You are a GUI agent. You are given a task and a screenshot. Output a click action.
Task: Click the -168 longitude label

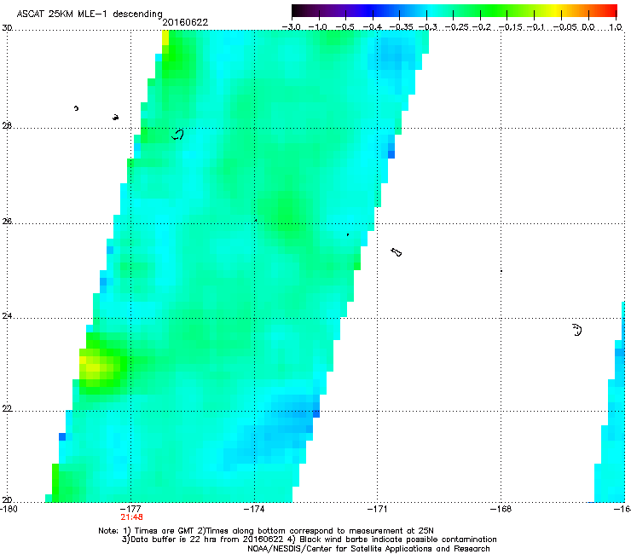pos(501,509)
